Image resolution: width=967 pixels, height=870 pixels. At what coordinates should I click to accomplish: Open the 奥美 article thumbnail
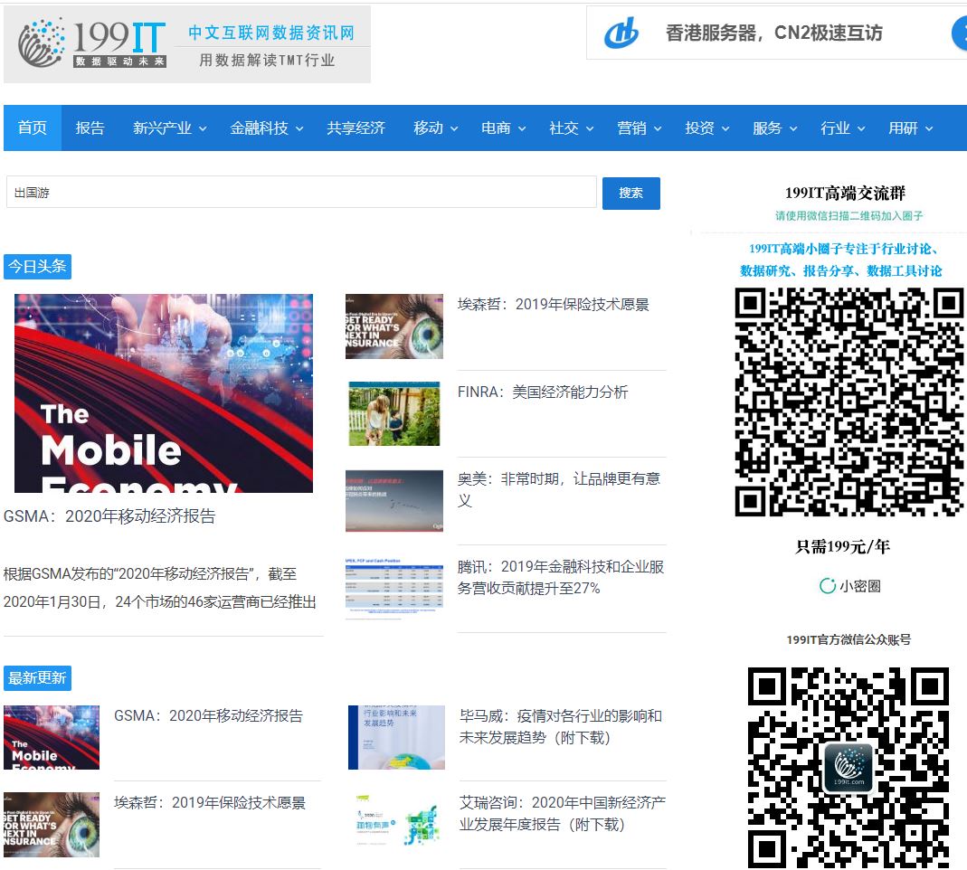pos(394,501)
